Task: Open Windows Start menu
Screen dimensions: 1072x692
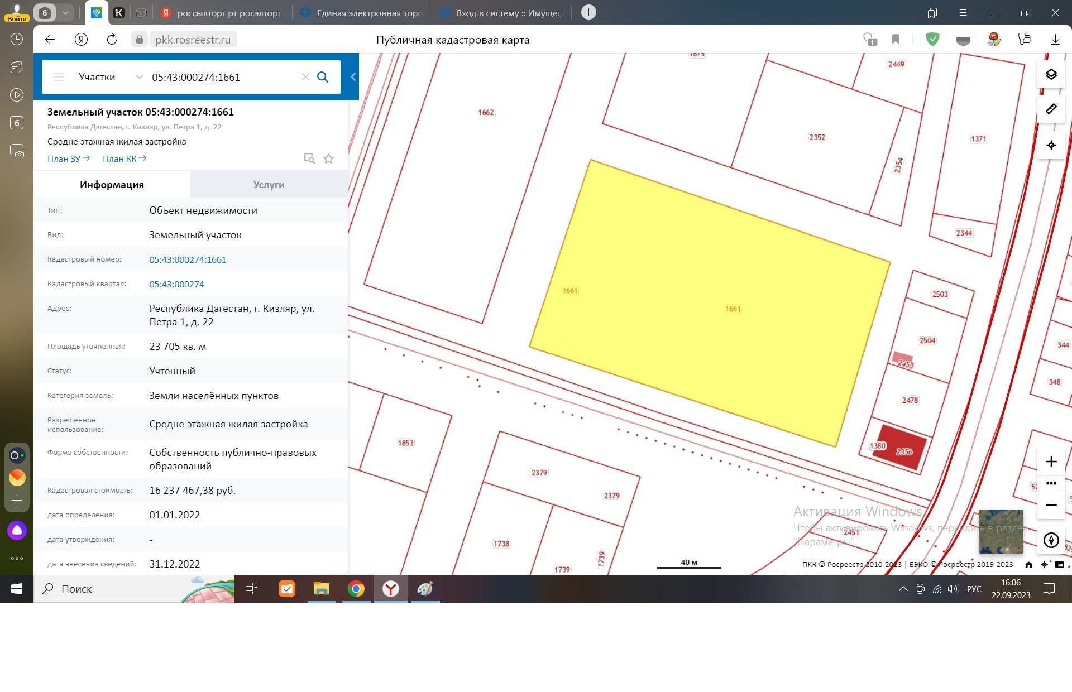Action: tap(17, 589)
